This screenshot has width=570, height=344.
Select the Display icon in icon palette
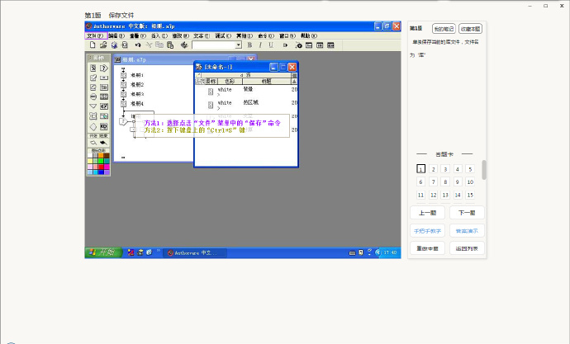[93, 68]
